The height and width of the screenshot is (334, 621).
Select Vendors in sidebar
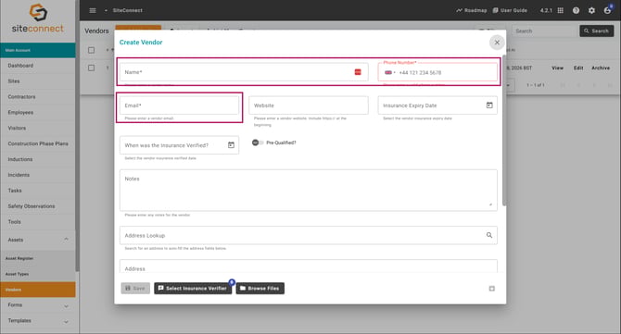point(38,290)
